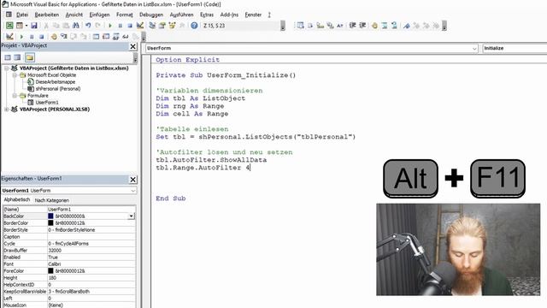Click the Parameter Info icon
Viewport: 547px width, 308px height.
tap(330, 26)
